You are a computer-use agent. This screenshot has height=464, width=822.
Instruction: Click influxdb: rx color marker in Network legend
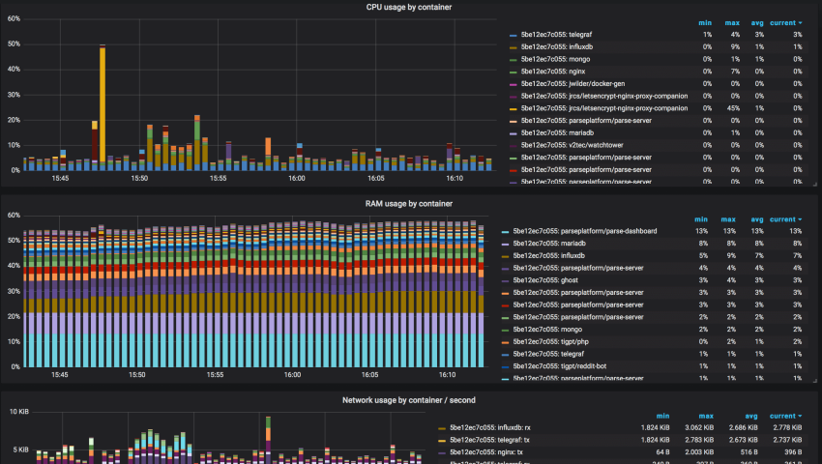(442, 427)
